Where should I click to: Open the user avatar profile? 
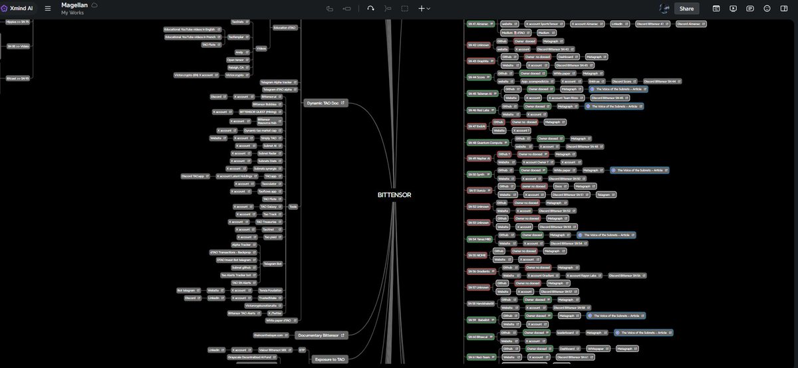click(664, 8)
